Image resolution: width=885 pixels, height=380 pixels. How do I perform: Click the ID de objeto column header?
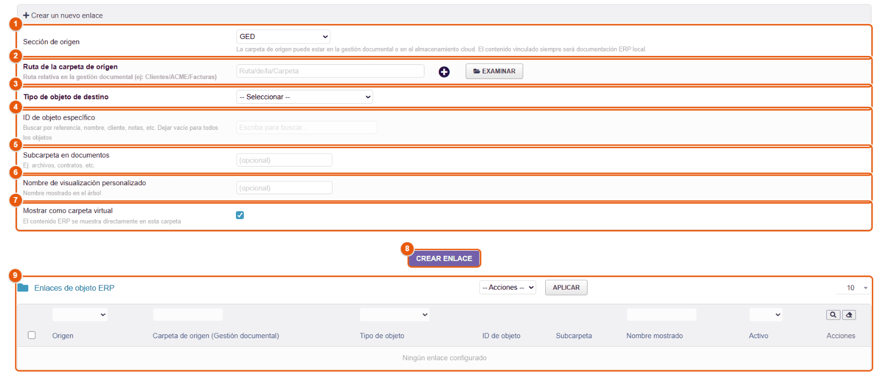[x=501, y=335]
